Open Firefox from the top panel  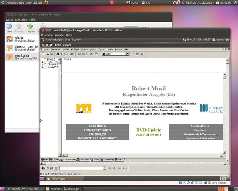tap(46, 2)
